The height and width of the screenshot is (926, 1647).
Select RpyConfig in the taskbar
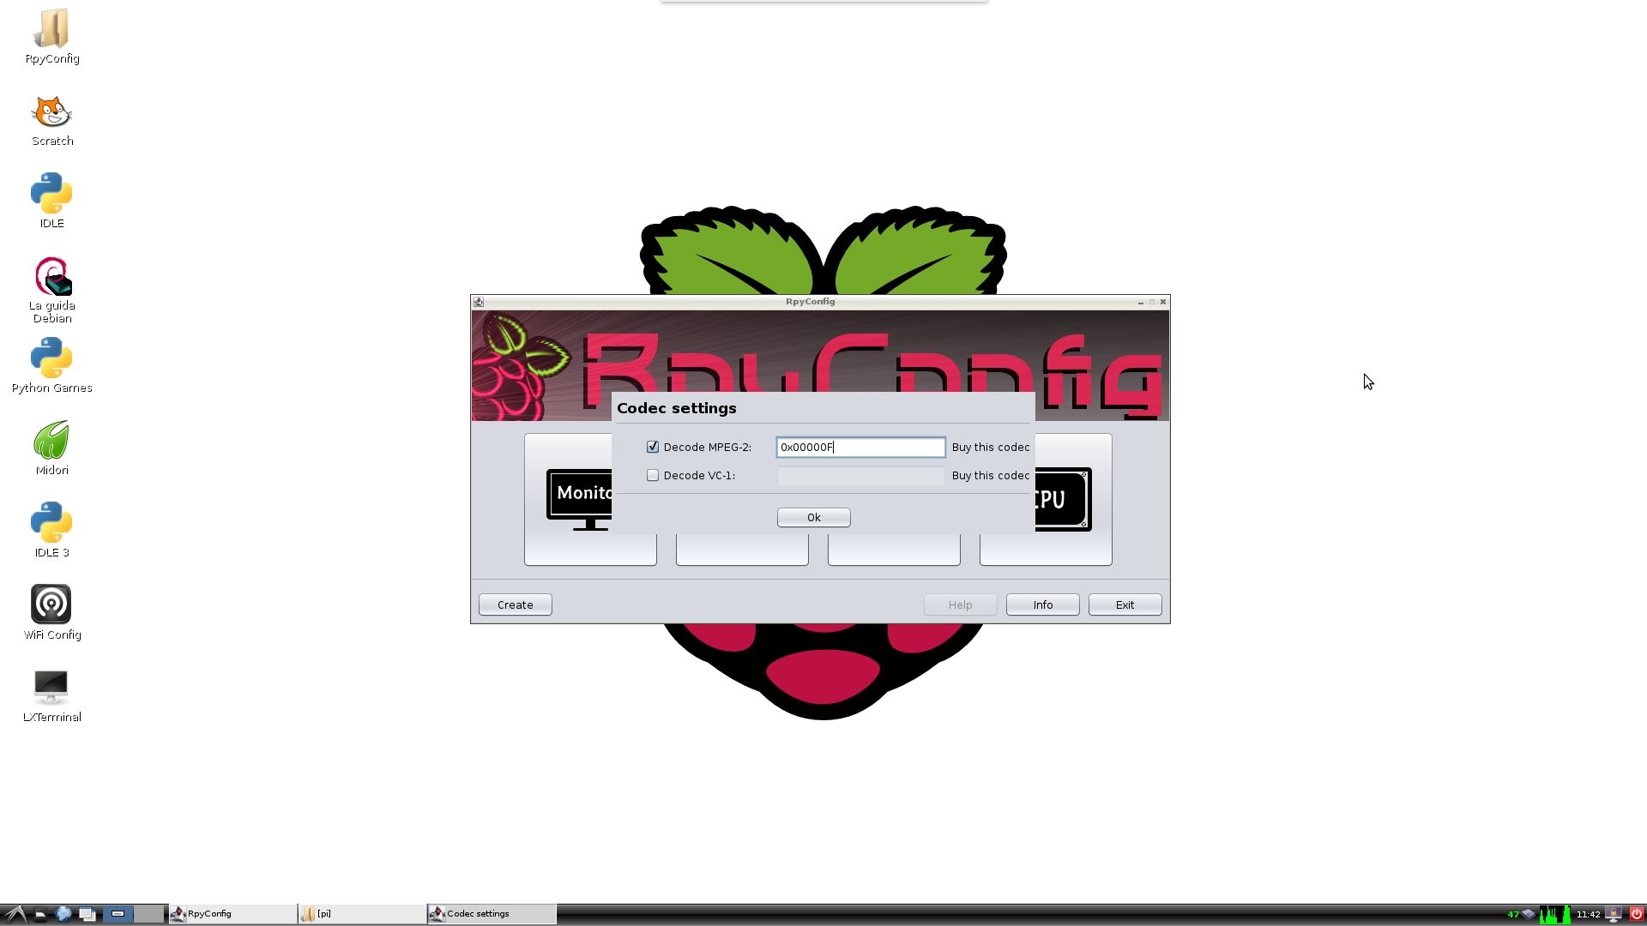pyautogui.click(x=232, y=914)
